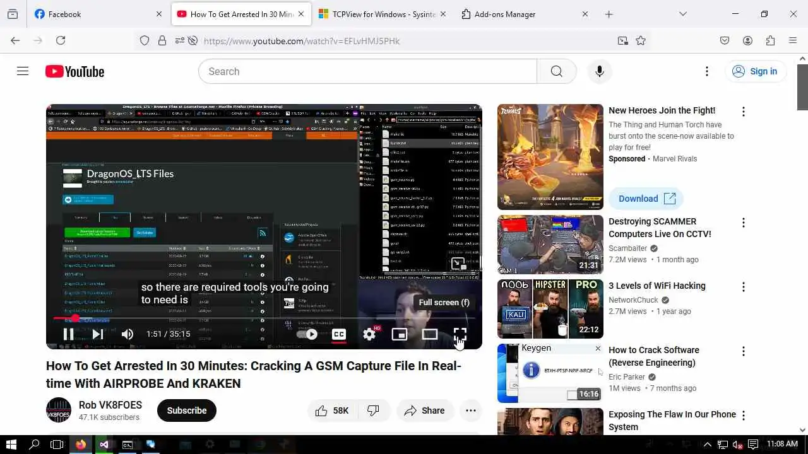Open YouTube guide hamburger menu
Image resolution: width=808 pixels, height=454 pixels.
(x=23, y=71)
